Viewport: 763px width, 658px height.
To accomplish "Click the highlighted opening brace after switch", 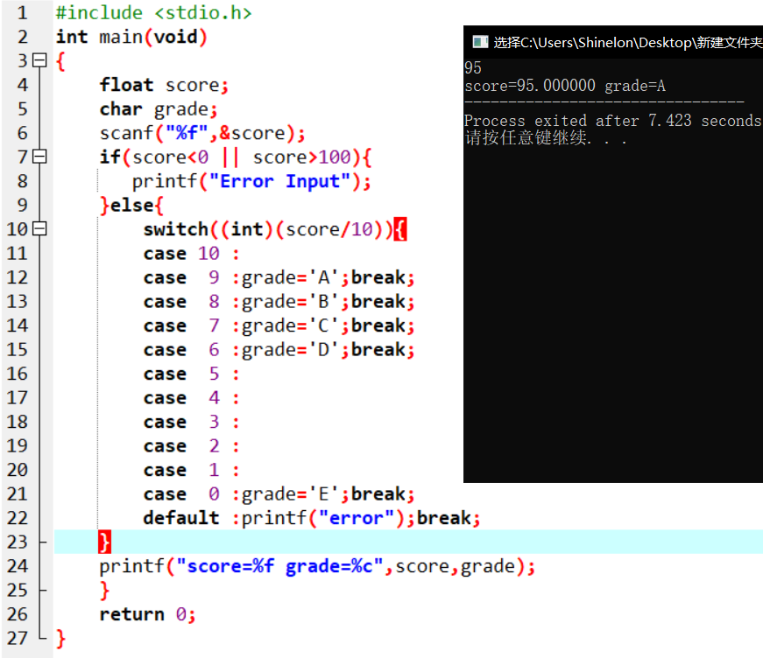I will click(x=400, y=229).
